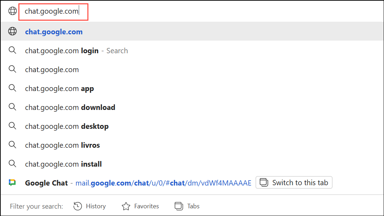This screenshot has height=216, width=384.
Task: Click the search icon beside 'install' suggestion
Action: coord(13,163)
